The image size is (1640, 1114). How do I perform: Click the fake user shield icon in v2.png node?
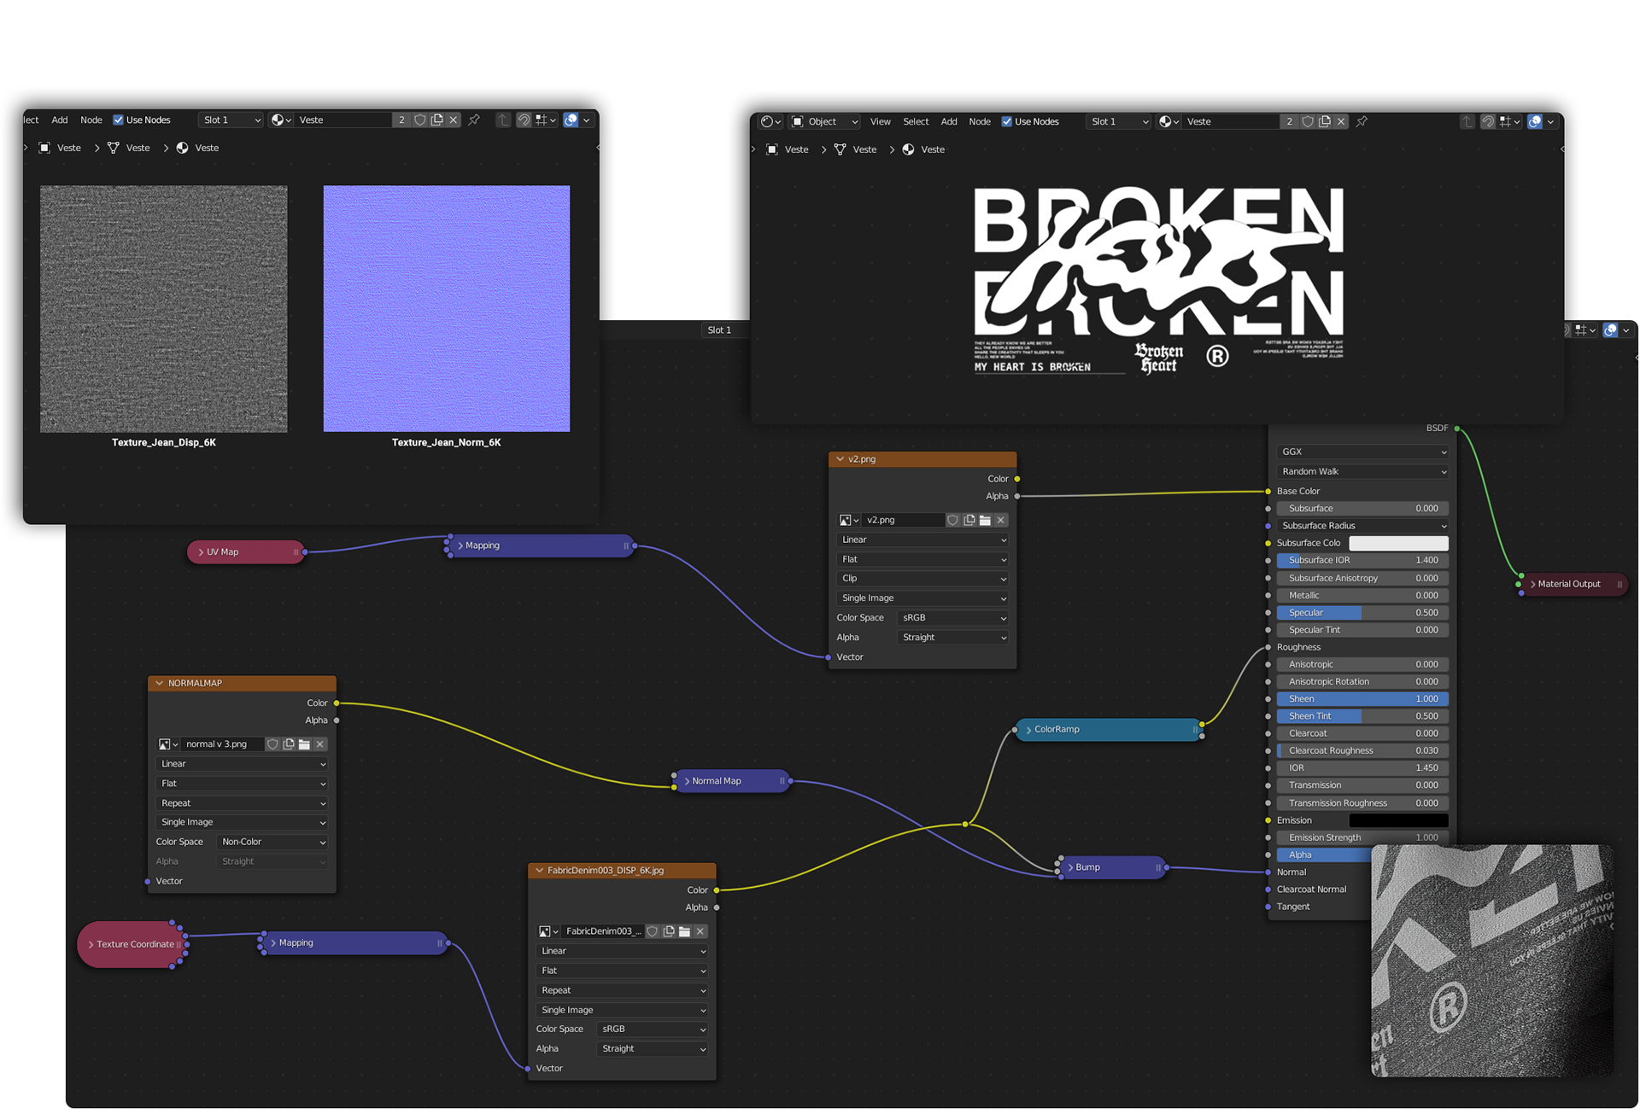coord(952,520)
